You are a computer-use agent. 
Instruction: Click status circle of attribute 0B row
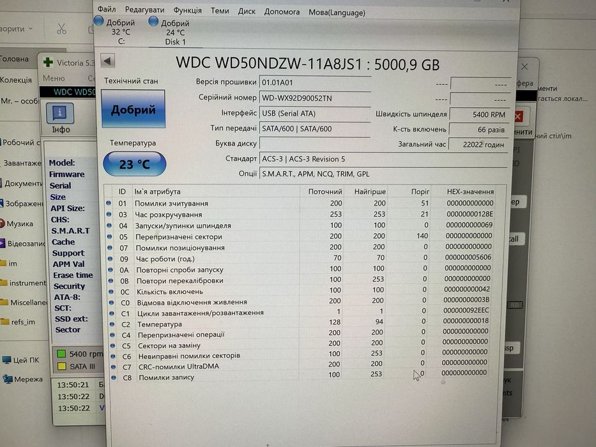(x=111, y=280)
